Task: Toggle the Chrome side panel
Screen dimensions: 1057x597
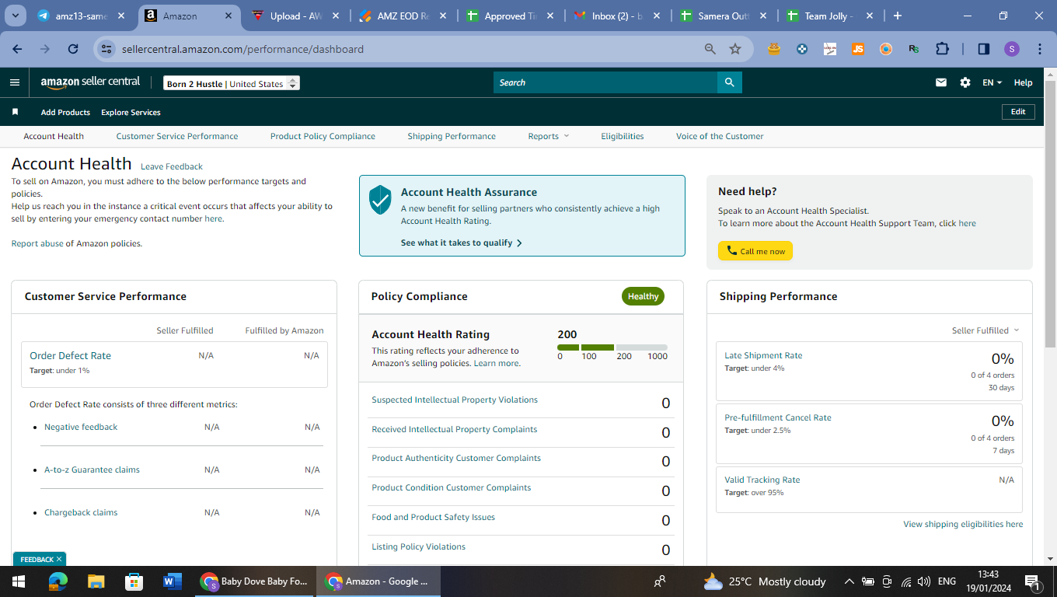Action: tap(983, 49)
